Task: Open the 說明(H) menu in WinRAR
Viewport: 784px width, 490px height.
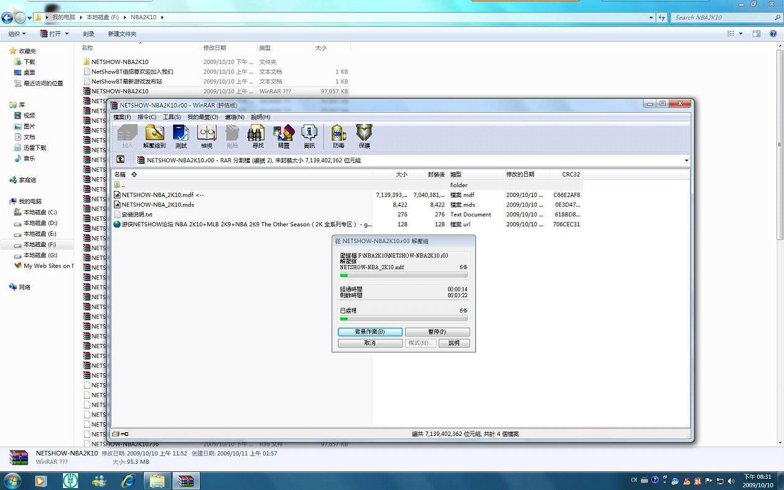Action: (260, 117)
